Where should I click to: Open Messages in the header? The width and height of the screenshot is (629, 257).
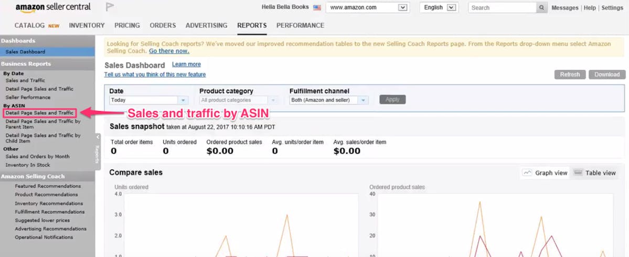pyautogui.click(x=565, y=8)
